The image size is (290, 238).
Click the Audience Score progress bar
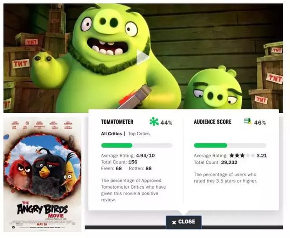(x=230, y=146)
